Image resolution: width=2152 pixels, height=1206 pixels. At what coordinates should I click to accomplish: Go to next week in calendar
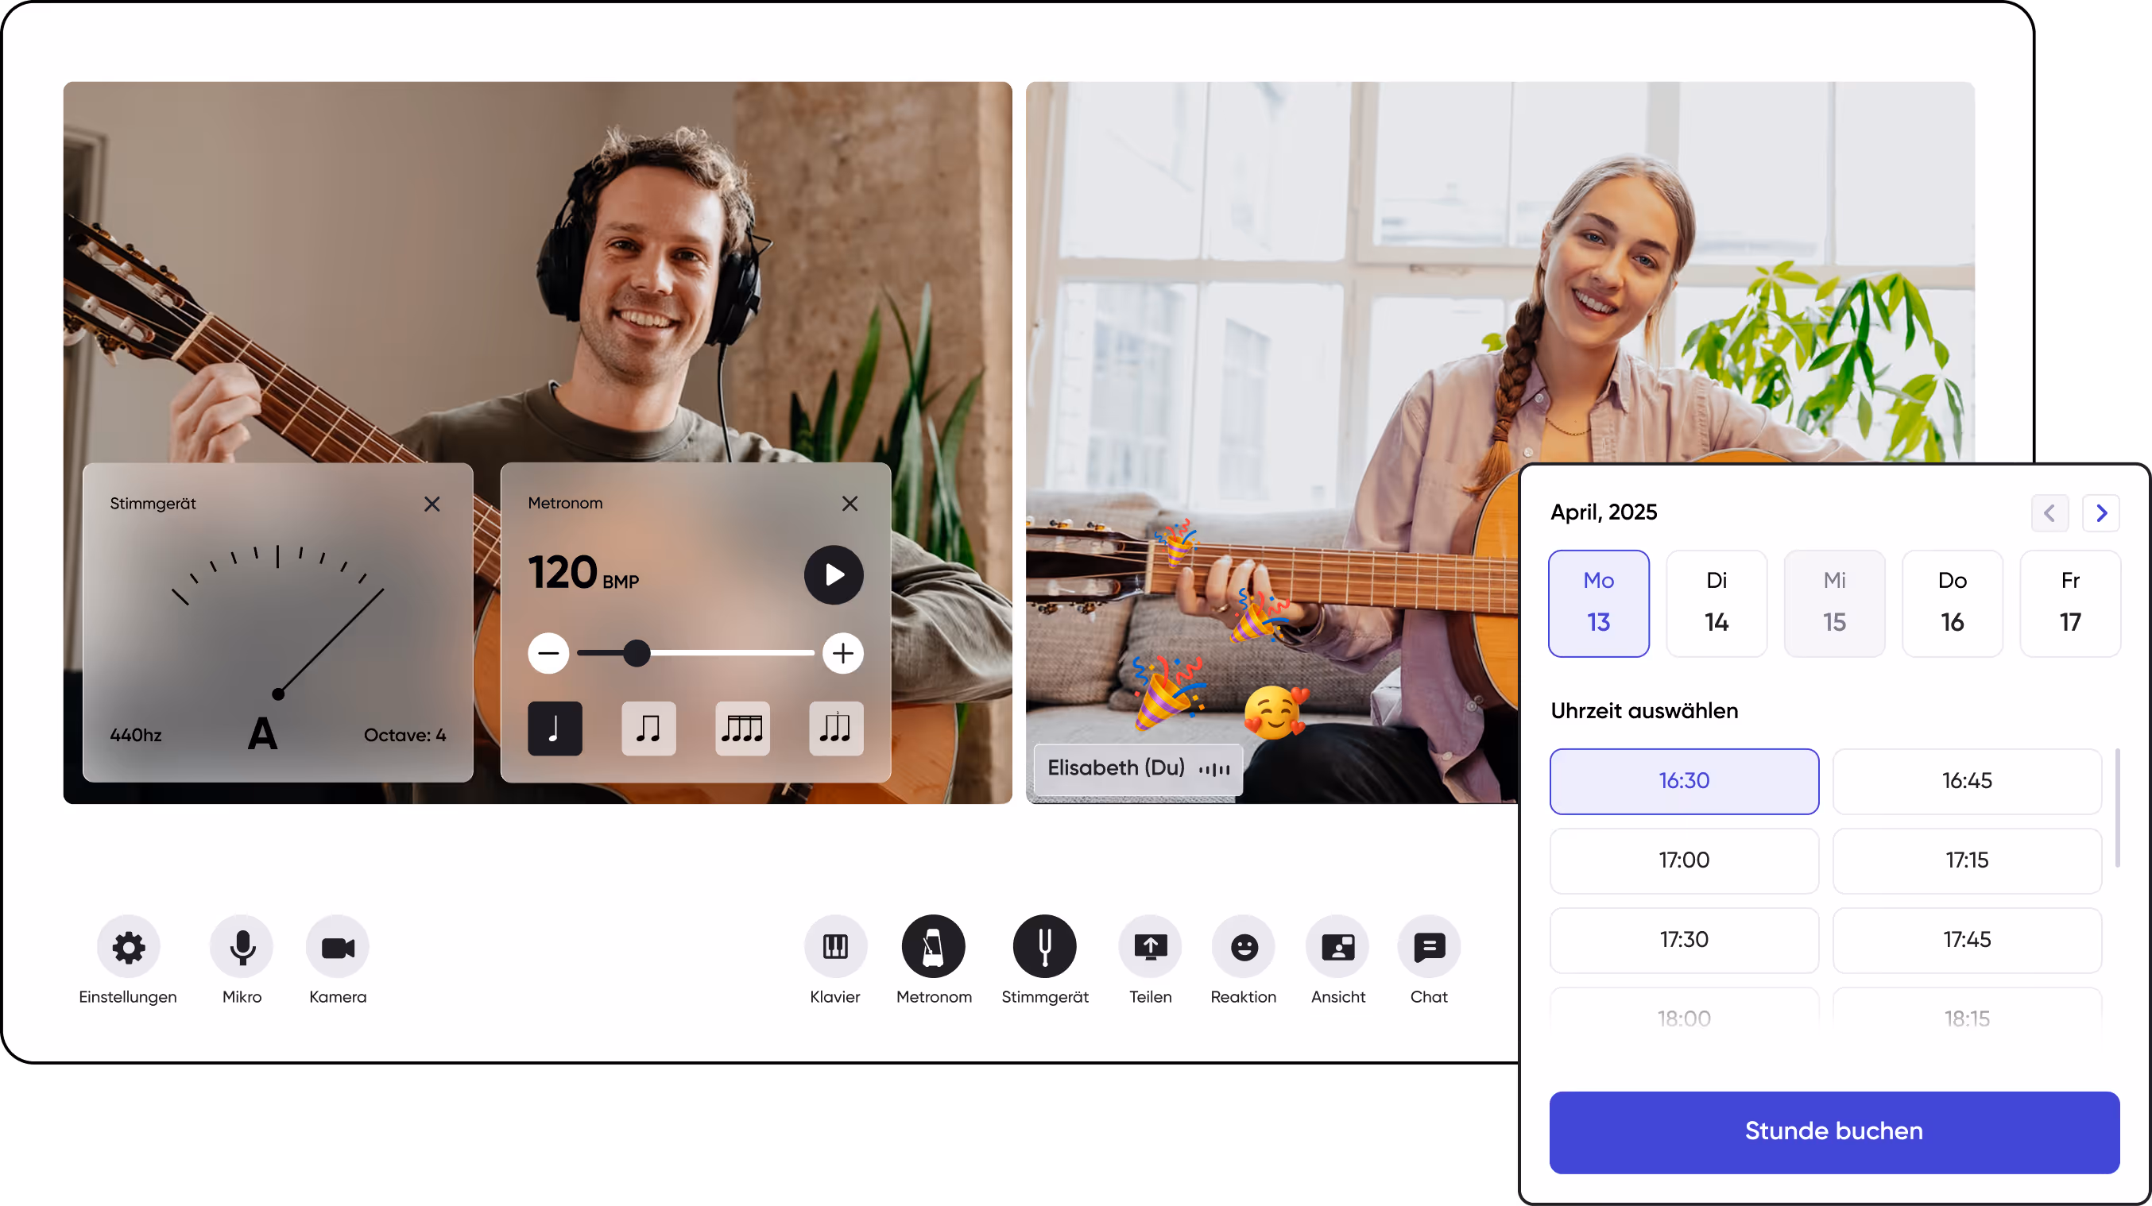click(2100, 512)
